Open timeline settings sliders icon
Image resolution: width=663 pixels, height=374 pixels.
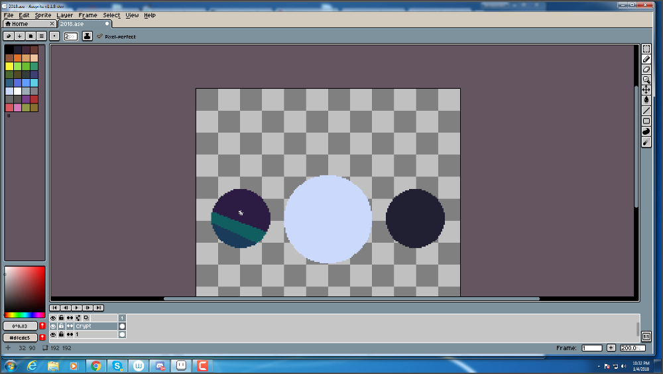coord(78,318)
